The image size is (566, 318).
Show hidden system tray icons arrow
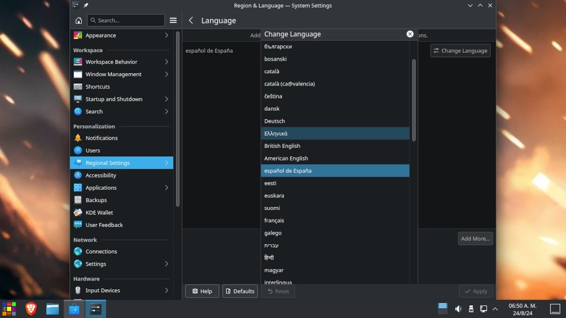[495, 309]
